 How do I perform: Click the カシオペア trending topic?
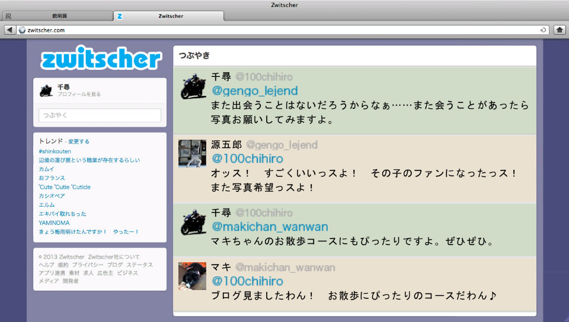pos(52,196)
